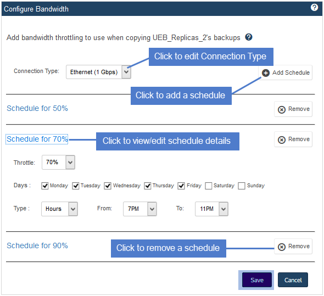Open the From time dropdown
This screenshot has height=296, width=324.
tap(140, 209)
